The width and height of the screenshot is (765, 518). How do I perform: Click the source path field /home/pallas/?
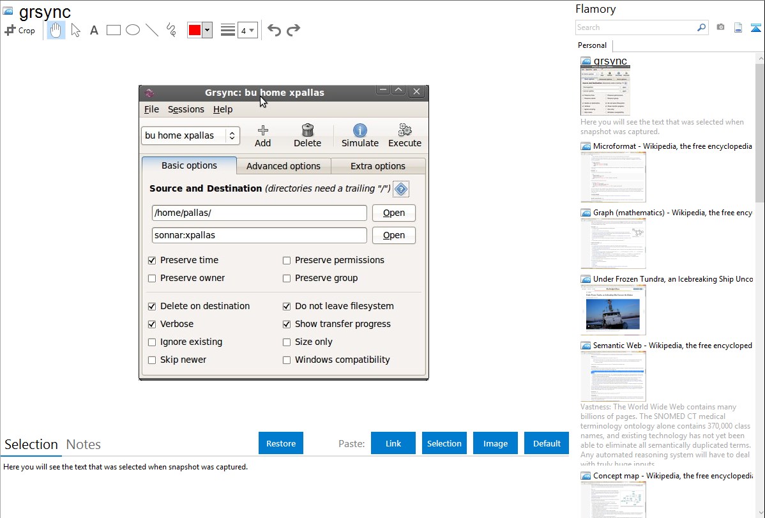click(x=259, y=213)
